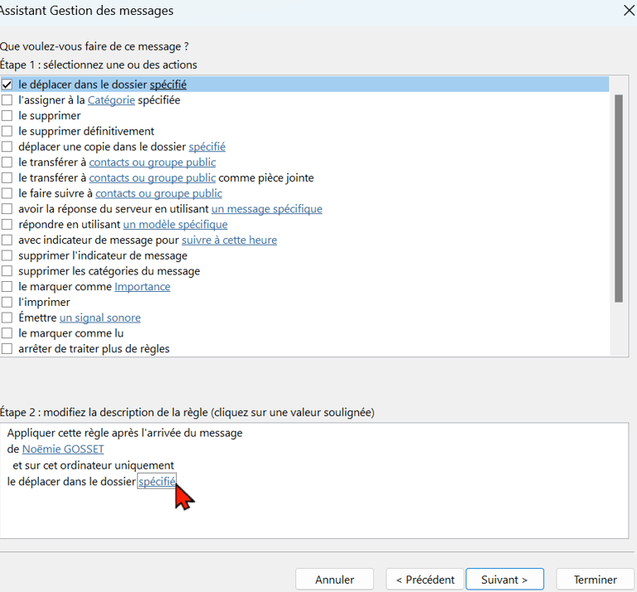Image resolution: width=637 pixels, height=592 pixels.
Task: Click the actions list vertical scrollbar
Action: pyautogui.click(x=619, y=198)
